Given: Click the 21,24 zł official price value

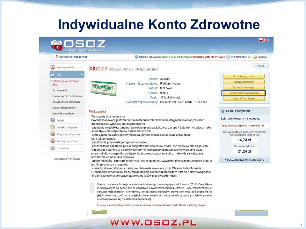Looking at the screenshot, I should (244, 151).
